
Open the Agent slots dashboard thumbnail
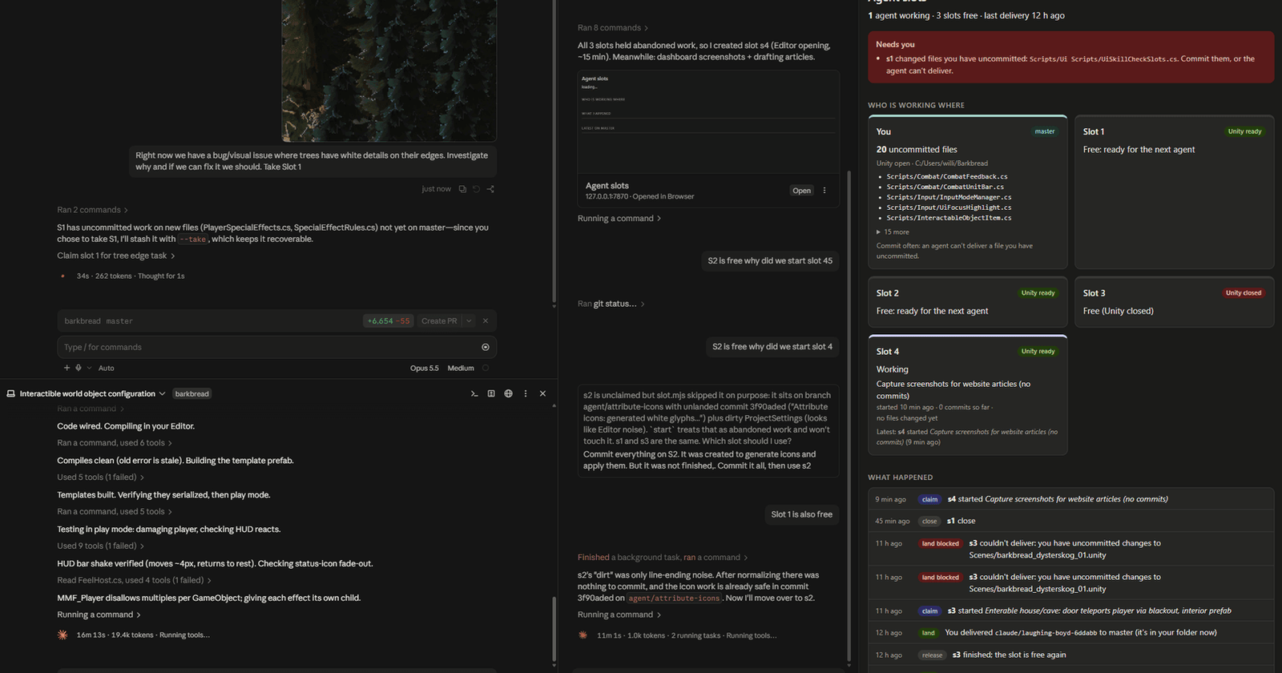(708, 122)
